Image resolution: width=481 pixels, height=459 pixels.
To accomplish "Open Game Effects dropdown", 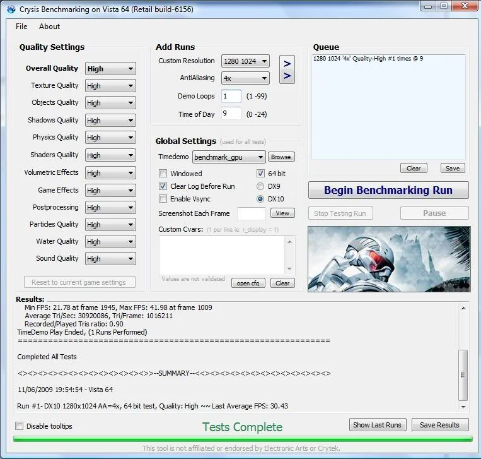I will tap(110, 191).
